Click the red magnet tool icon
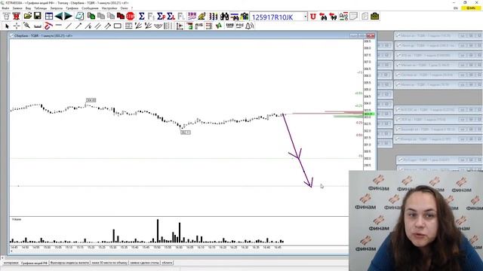This screenshot has height=271, width=483. click(48, 26)
